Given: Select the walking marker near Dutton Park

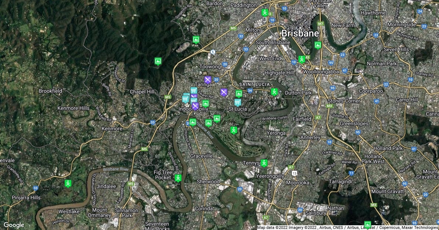Looking at the screenshot, I should pyautogui.click(x=274, y=92).
